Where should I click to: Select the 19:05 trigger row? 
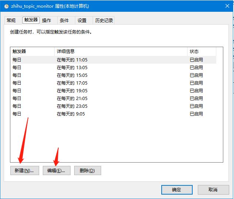[x=114, y=91]
